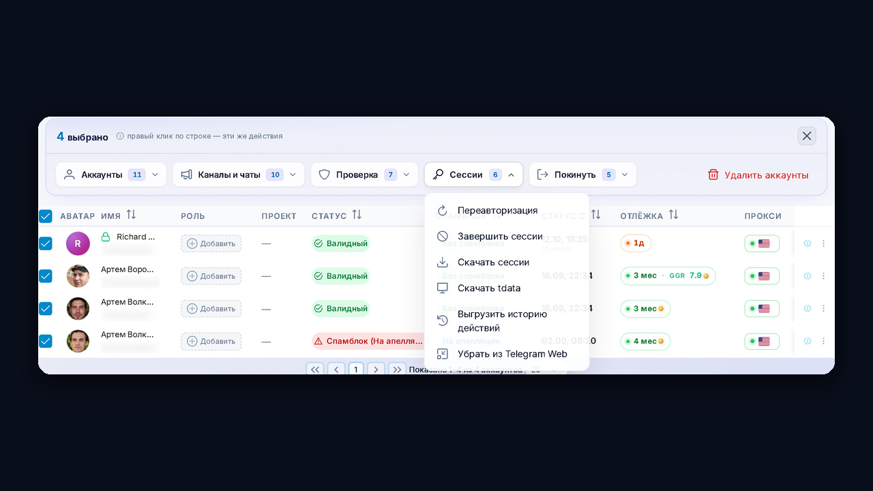Uncheck the checkbox in the 3 мес row without GGR
This screenshot has width=873, height=491.
pos(46,308)
